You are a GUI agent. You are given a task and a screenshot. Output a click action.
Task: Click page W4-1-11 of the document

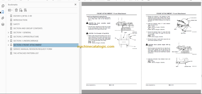click(x=171, y=48)
